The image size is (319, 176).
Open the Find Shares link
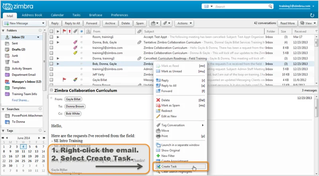20,100
